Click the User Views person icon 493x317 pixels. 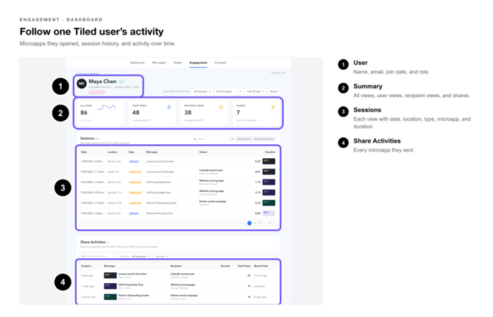169,107
